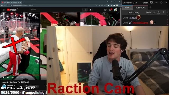Close the YouTube browser tab
The height and width of the screenshot is (95, 169).
click(x=21, y=2)
